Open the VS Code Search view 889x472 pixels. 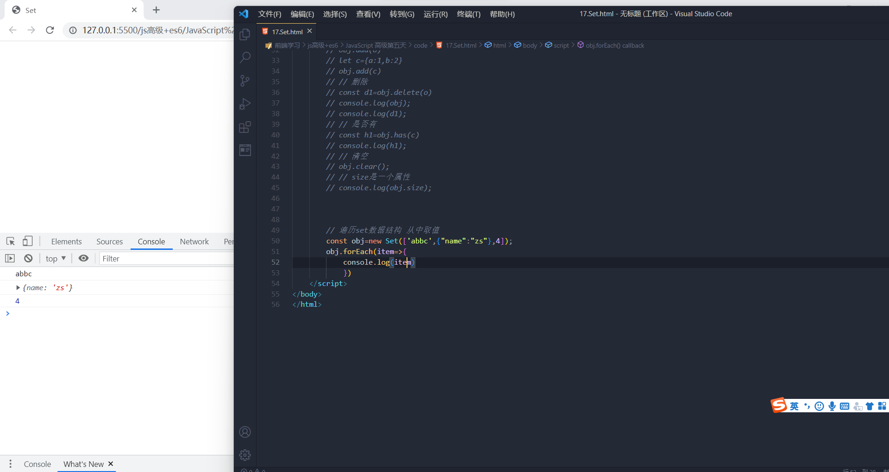tap(245, 57)
